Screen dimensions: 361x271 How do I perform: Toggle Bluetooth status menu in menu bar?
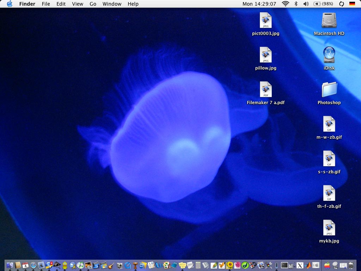click(296, 4)
